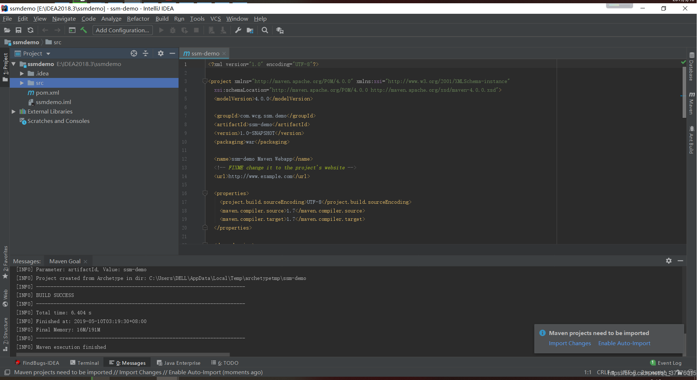Click the Enable Auto-Import link
Viewport: 700px width, 380px height.
(x=624, y=343)
